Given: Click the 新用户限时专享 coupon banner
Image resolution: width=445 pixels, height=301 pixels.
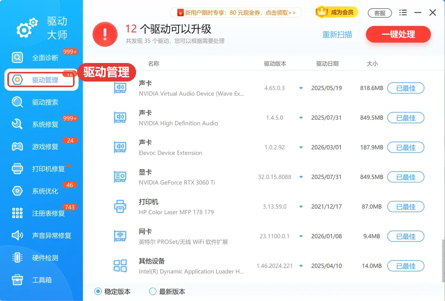Looking at the screenshot, I should pos(236,13).
